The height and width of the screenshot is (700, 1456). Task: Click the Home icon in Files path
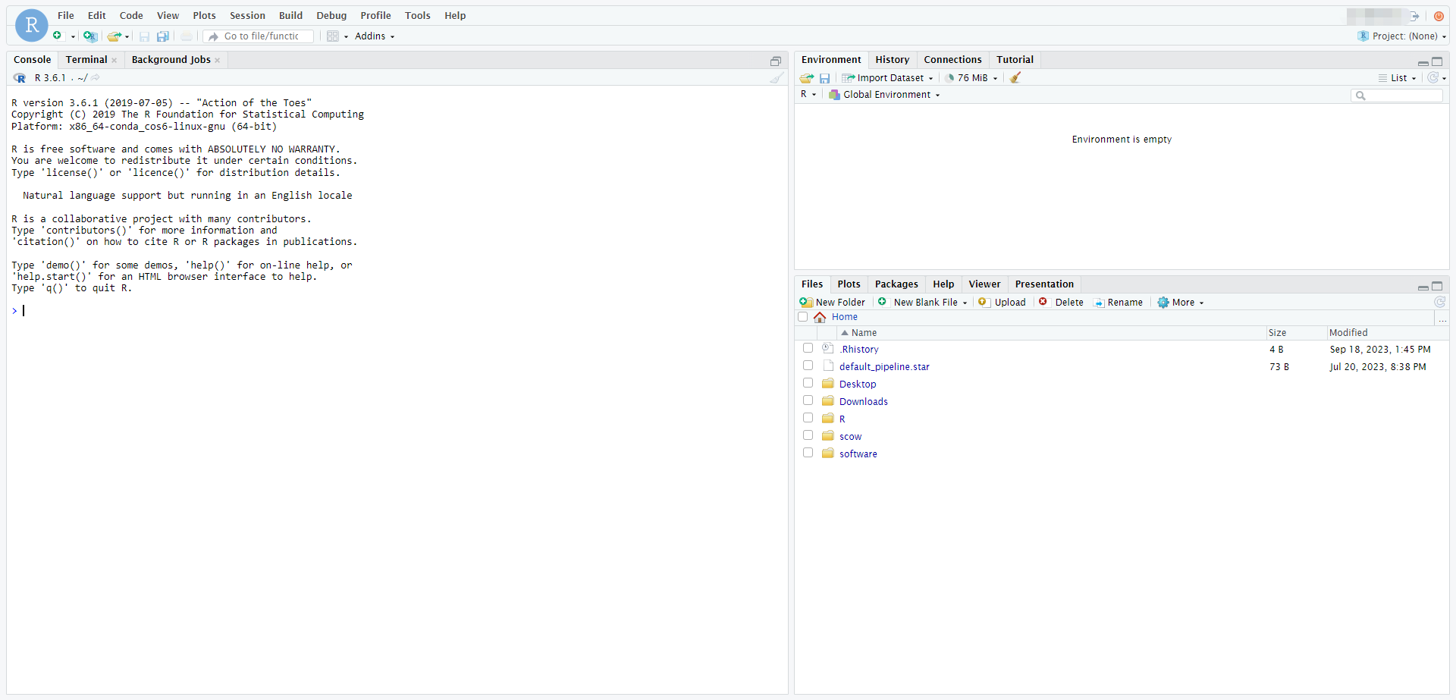[x=820, y=317]
